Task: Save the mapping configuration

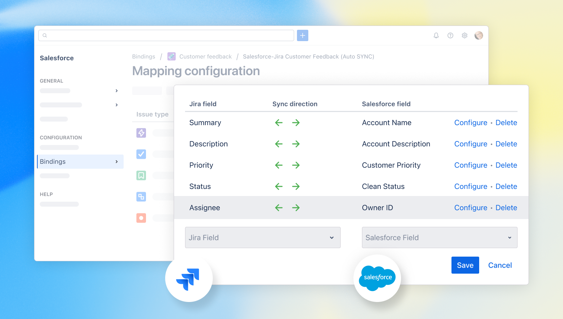Action: (465, 265)
